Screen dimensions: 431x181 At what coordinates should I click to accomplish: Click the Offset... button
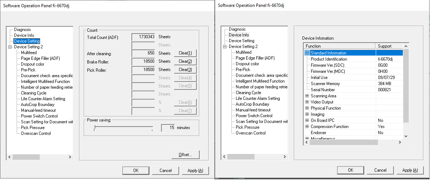tap(185, 155)
